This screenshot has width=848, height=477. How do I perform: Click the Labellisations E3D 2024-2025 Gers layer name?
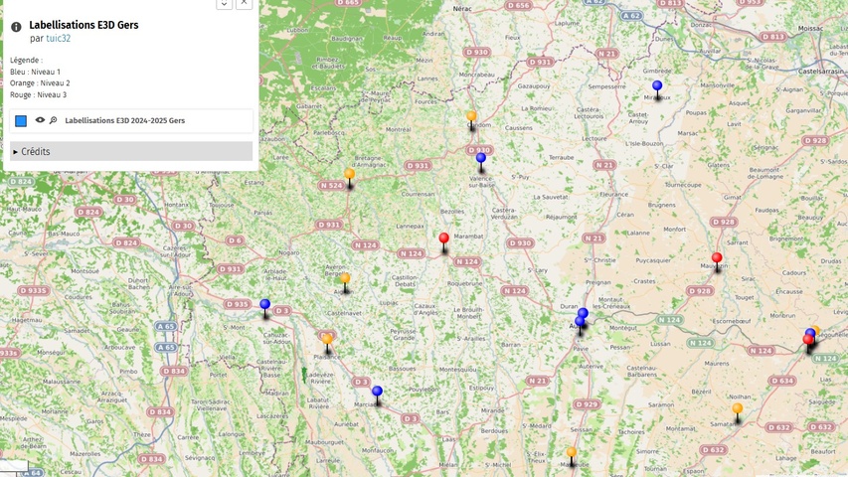[124, 120]
